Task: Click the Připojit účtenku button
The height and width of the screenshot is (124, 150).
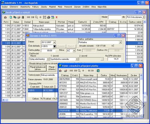Action: pos(52,68)
